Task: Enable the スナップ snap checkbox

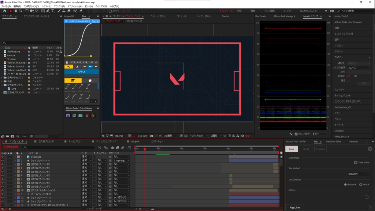Action: coord(110,11)
